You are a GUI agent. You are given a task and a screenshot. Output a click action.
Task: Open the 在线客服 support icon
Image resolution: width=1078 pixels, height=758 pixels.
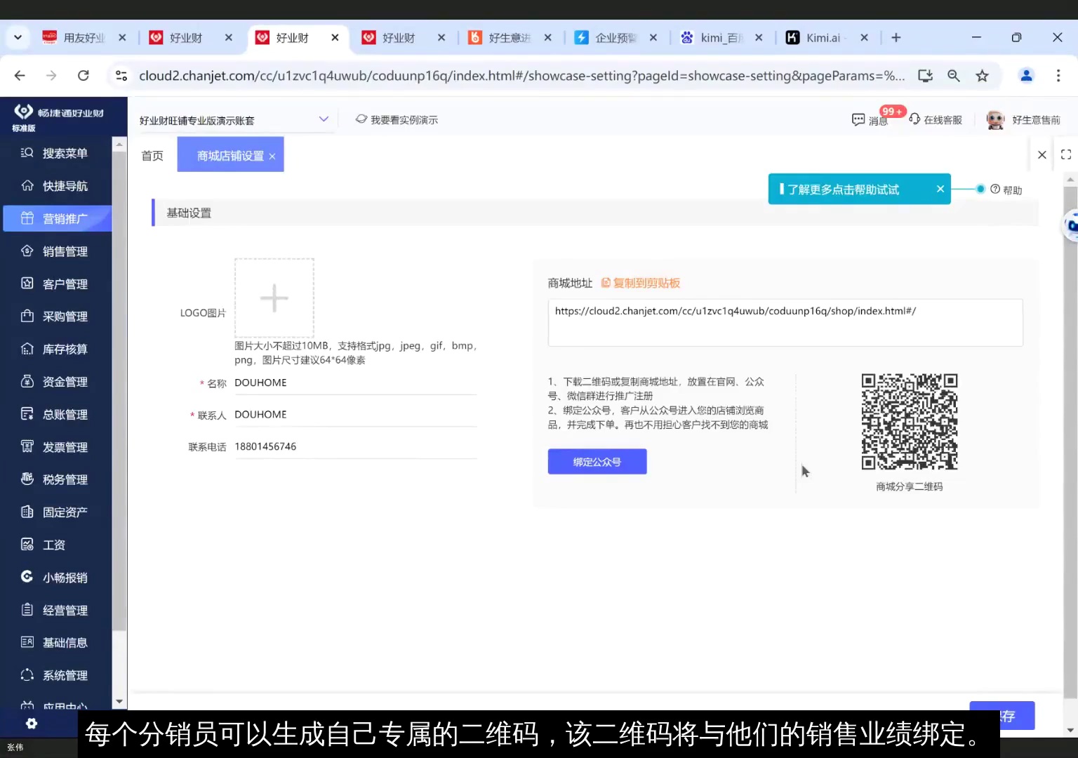tap(936, 119)
